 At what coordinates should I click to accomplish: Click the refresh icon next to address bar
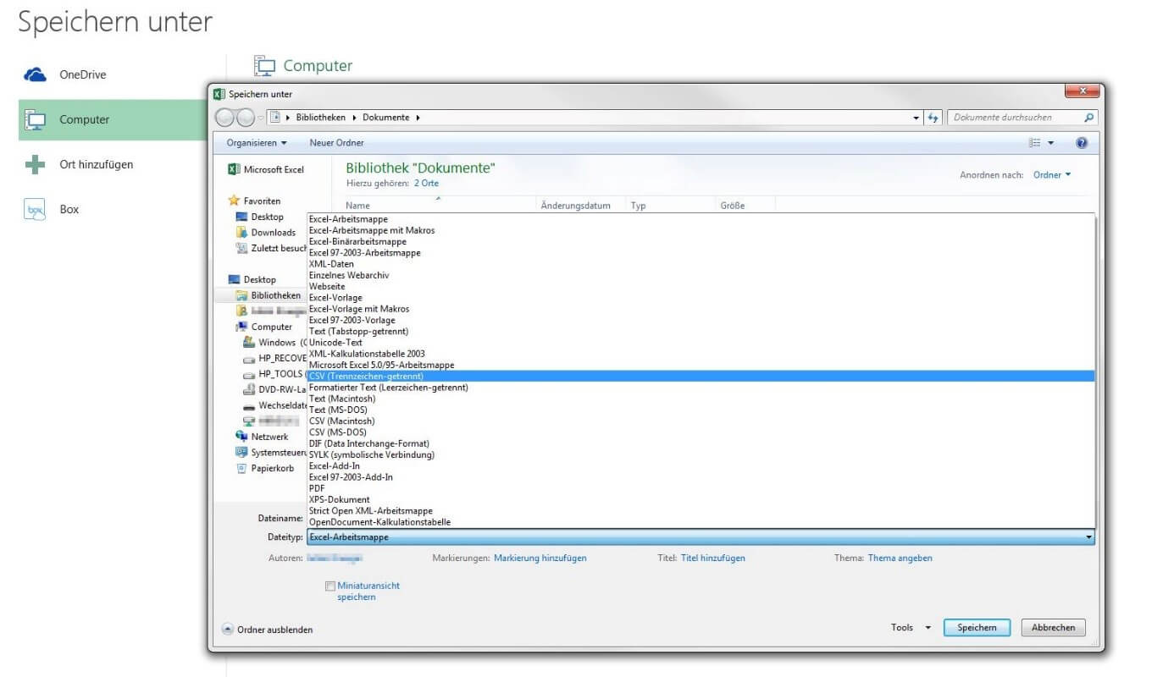pyautogui.click(x=933, y=118)
